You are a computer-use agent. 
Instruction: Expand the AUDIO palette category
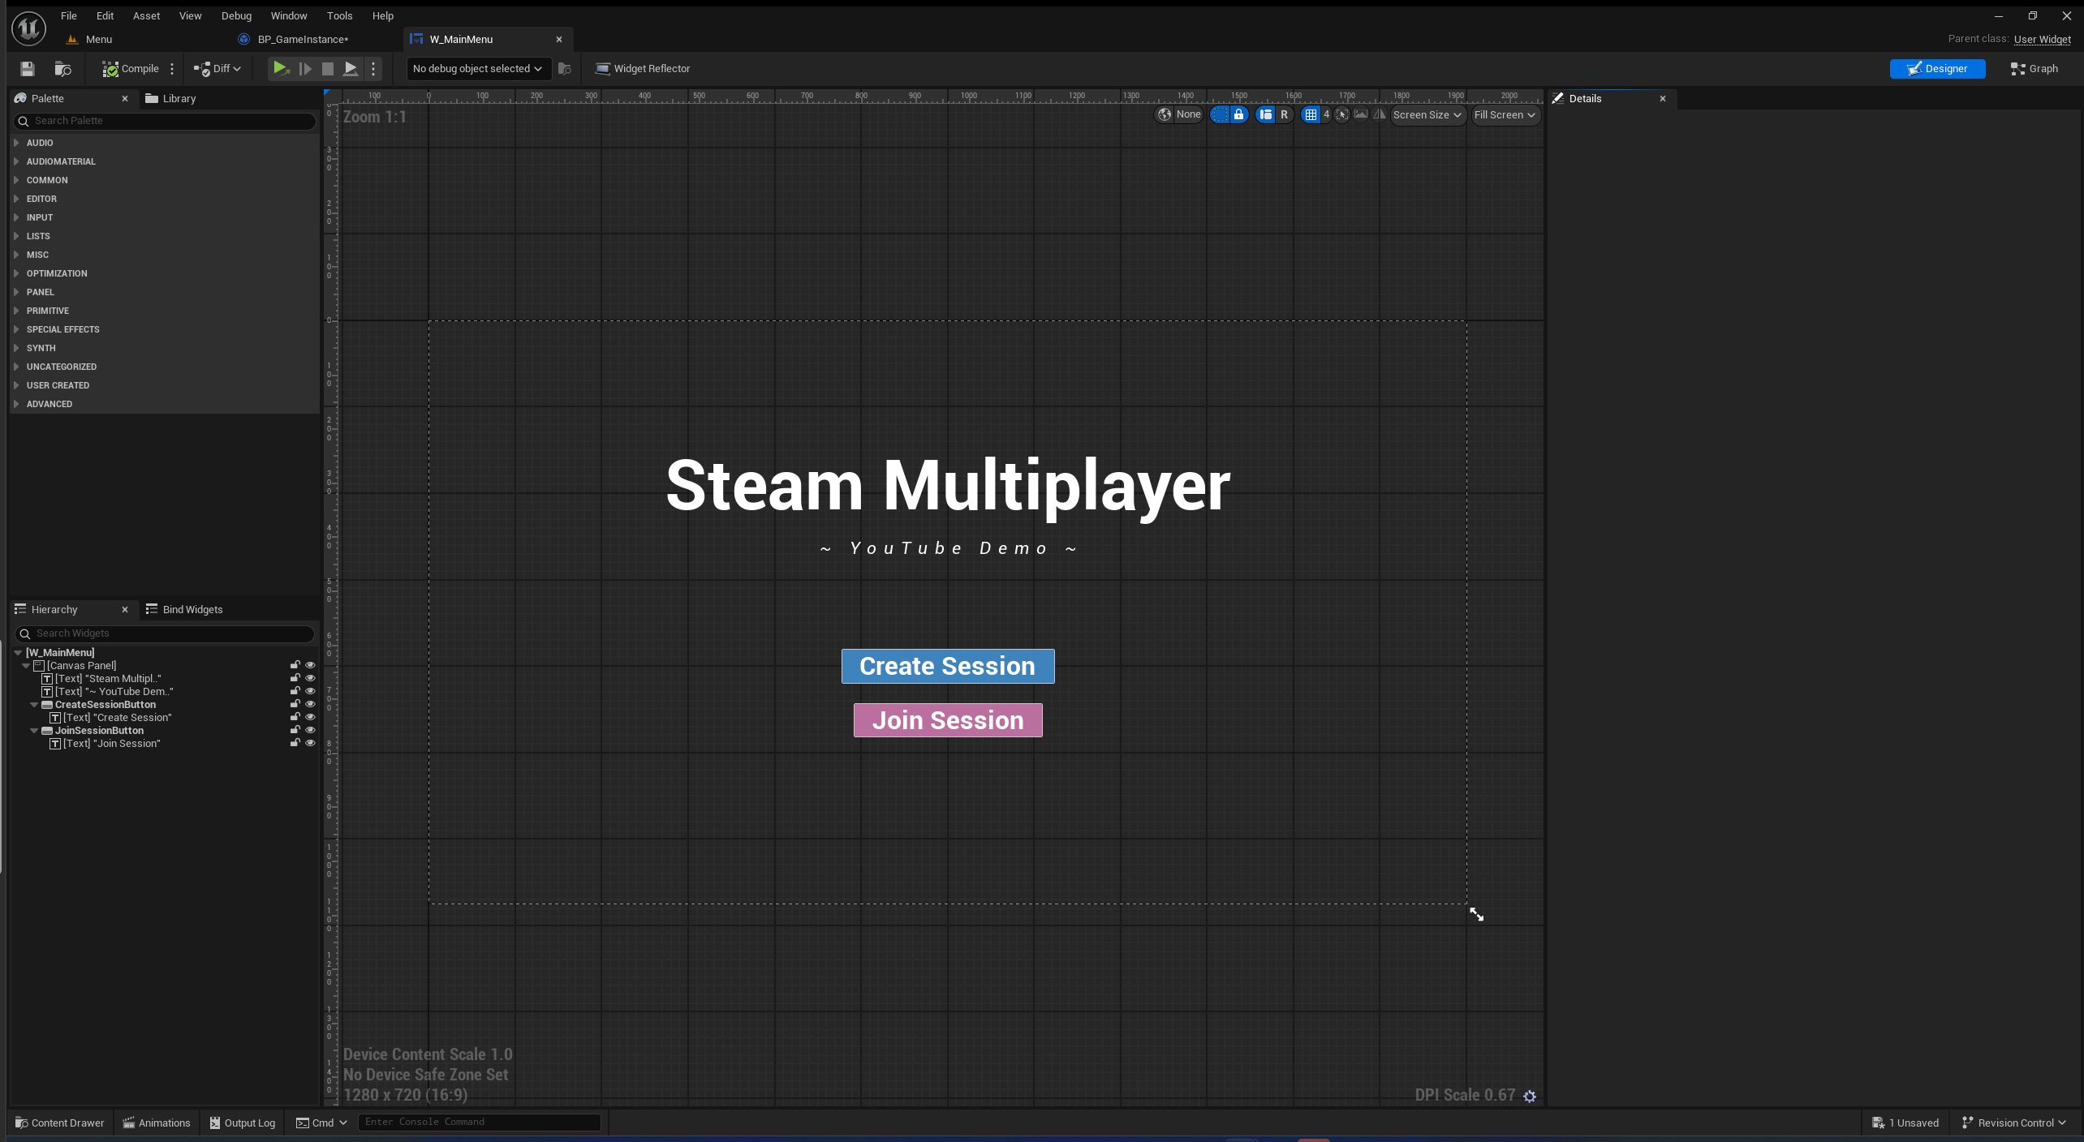click(16, 143)
